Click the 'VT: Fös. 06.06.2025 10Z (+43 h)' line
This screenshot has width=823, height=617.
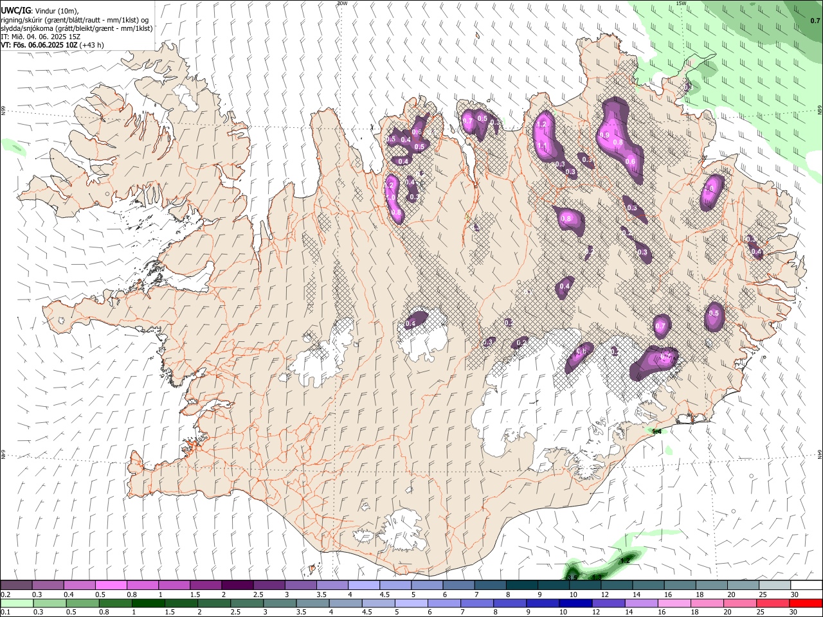(52, 45)
